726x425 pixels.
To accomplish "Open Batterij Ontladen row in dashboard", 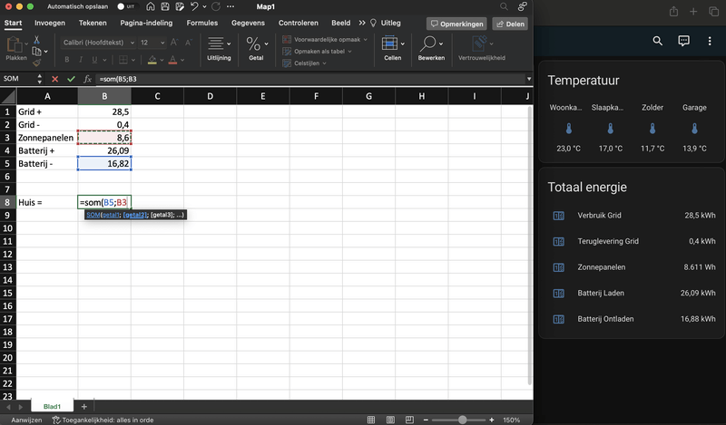I will (x=633, y=319).
